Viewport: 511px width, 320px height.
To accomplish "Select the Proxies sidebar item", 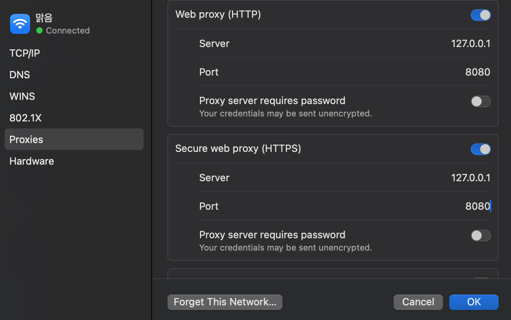I will (x=74, y=139).
